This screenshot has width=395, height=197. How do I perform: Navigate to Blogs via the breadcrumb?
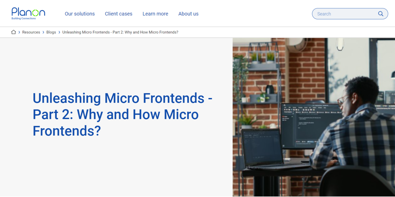pos(51,32)
